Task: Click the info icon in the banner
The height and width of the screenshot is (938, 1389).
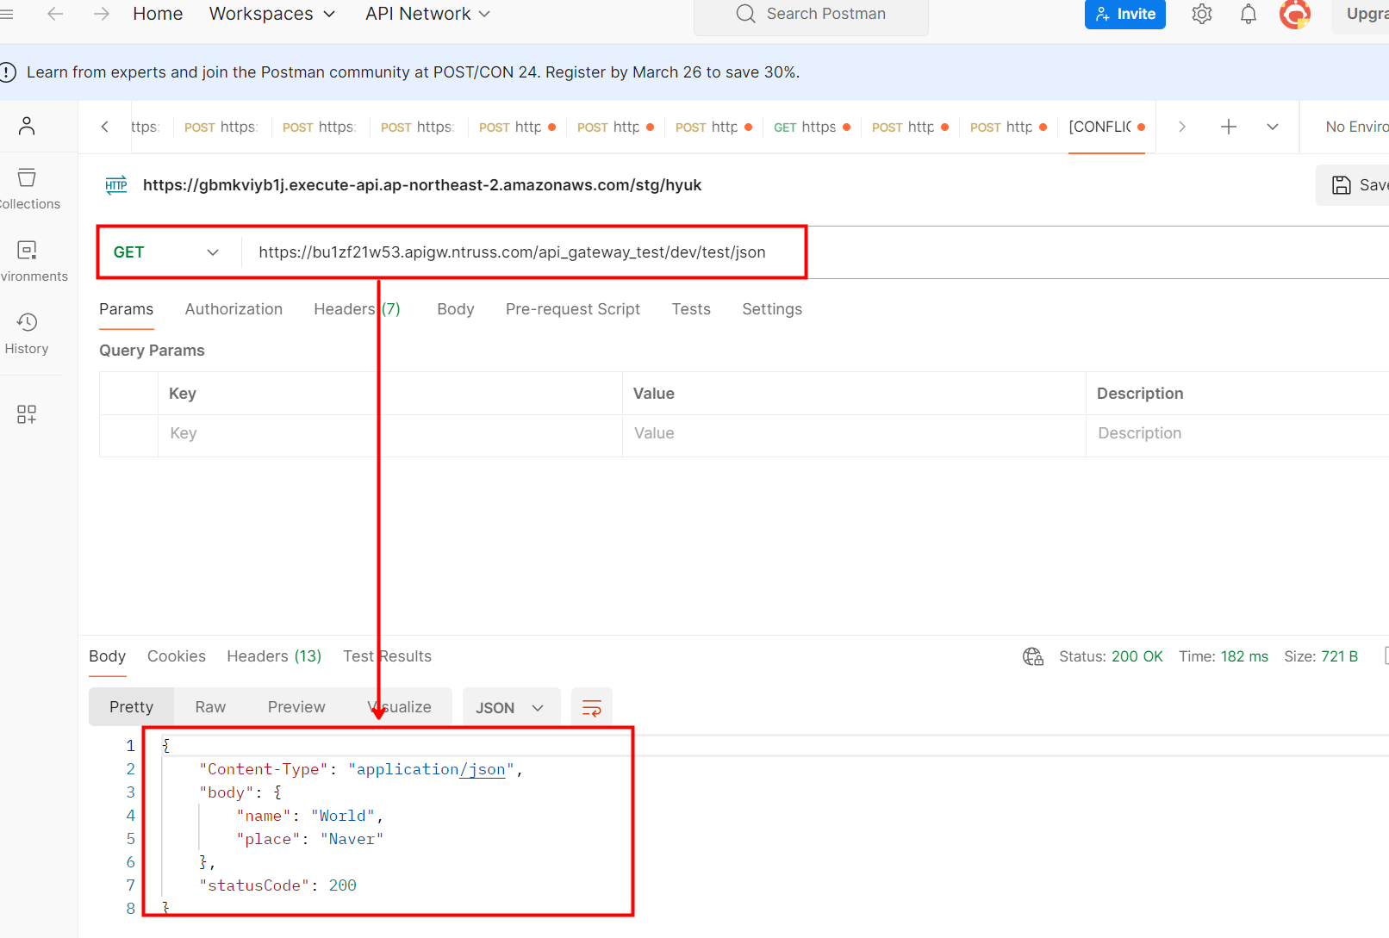Action: (8, 72)
